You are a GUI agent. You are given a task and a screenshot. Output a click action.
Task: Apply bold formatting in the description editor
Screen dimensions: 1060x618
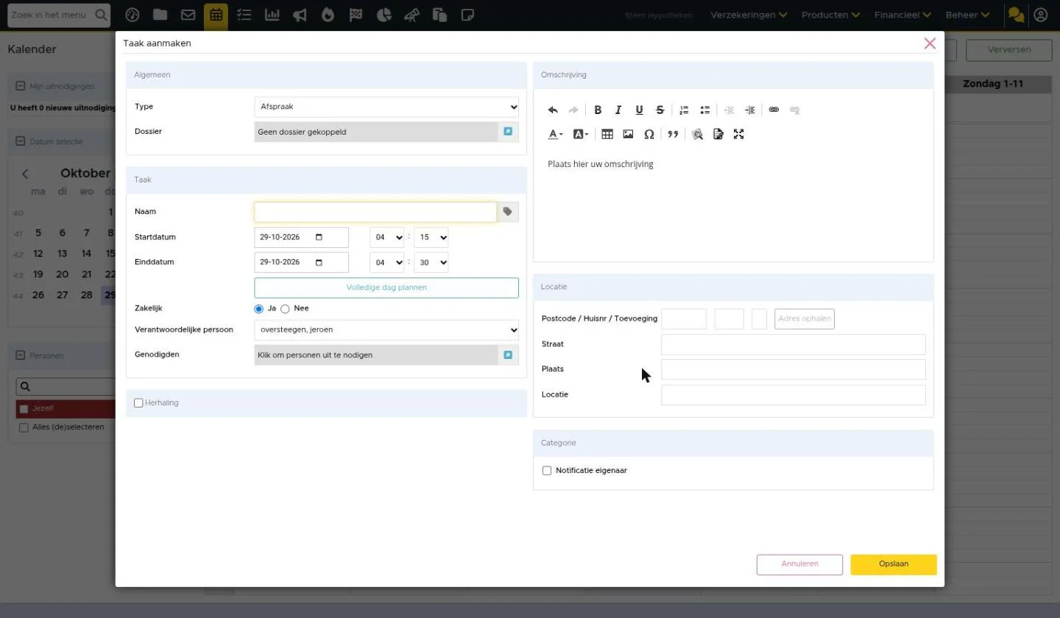click(x=598, y=110)
